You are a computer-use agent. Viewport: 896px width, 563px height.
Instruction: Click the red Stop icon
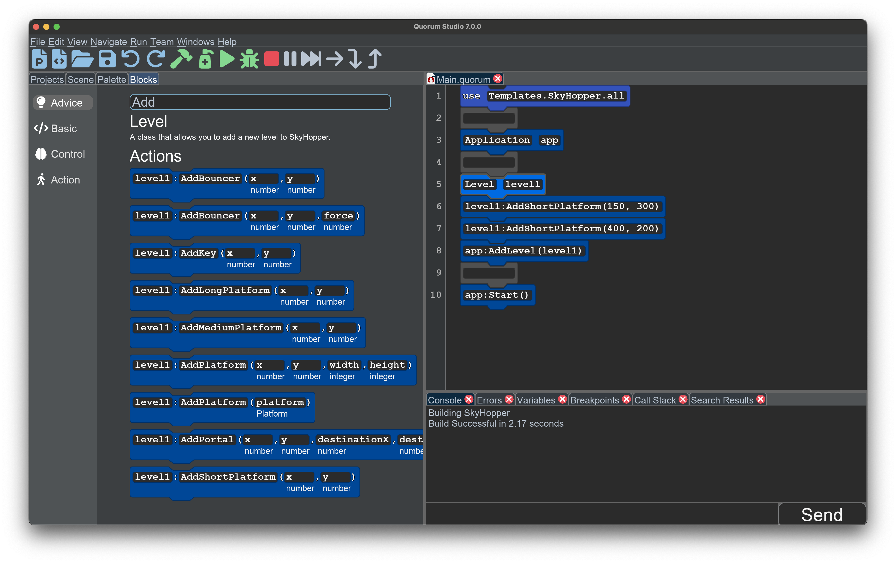[271, 59]
